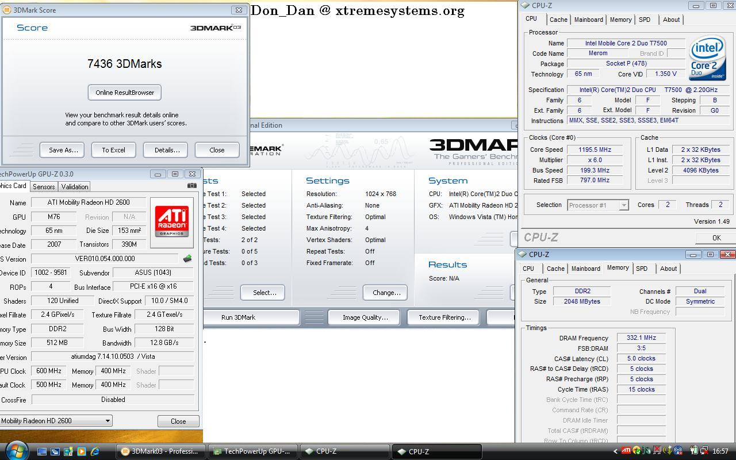Expand the Mobility Radeon HD 2600 GPU dropdown
This screenshot has width=736, height=460.
[x=107, y=421]
